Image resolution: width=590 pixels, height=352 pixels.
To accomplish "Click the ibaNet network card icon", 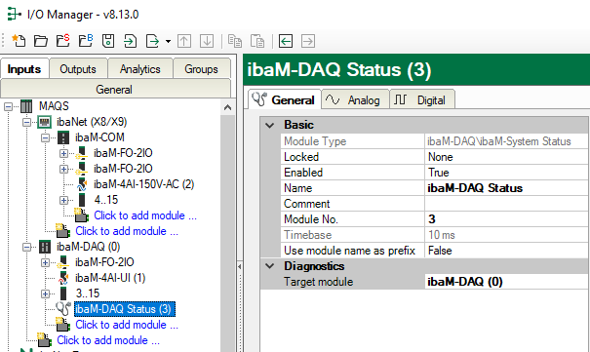I will pos(45,122).
